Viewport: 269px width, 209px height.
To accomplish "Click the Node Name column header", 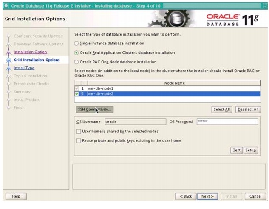I will pyautogui.click(x=174, y=83).
